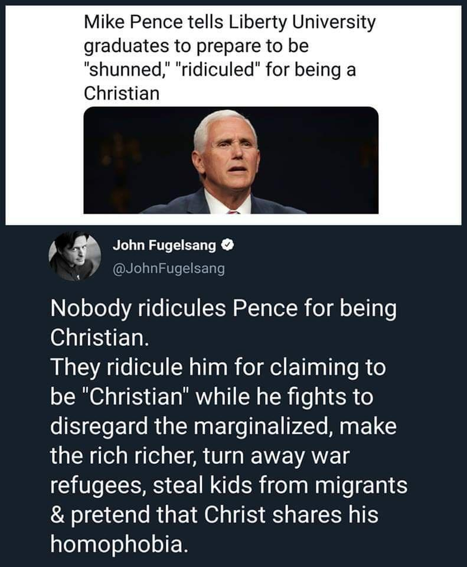Click John Fugelsang's profile avatar
The width and height of the screenshot is (467, 567).
pyautogui.click(x=74, y=256)
